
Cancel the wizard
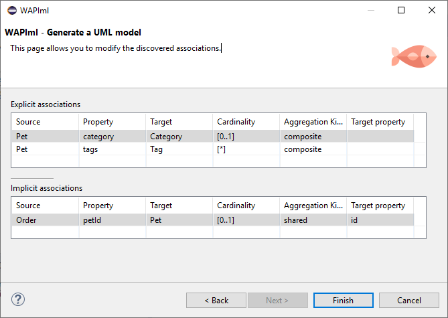tap(409, 301)
